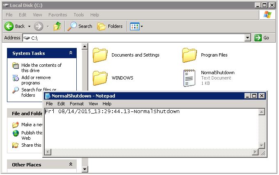Image resolution: width=279 pixels, height=175 pixels.
Task: Click the Local Disk title bar icon
Action: [6, 5]
